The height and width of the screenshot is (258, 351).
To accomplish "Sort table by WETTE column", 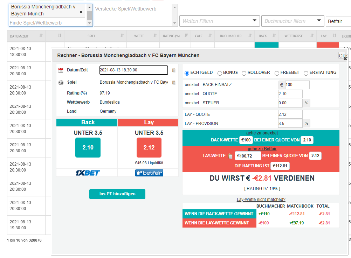I will (x=155, y=35).
